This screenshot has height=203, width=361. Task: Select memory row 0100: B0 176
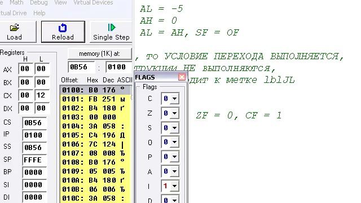pos(95,90)
